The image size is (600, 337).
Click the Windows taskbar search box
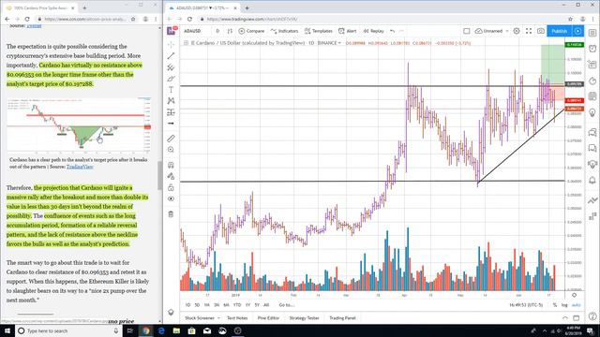(x=68, y=330)
